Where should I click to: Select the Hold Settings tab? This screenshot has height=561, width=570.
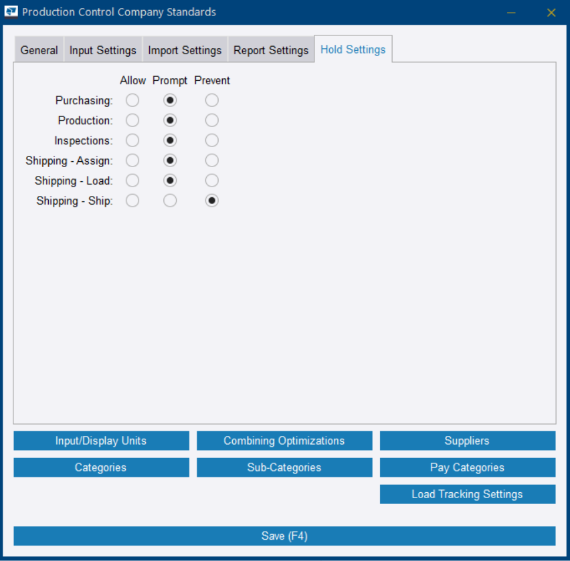click(x=353, y=49)
